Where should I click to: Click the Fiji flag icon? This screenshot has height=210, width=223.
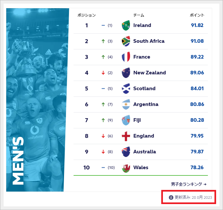[126, 120]
